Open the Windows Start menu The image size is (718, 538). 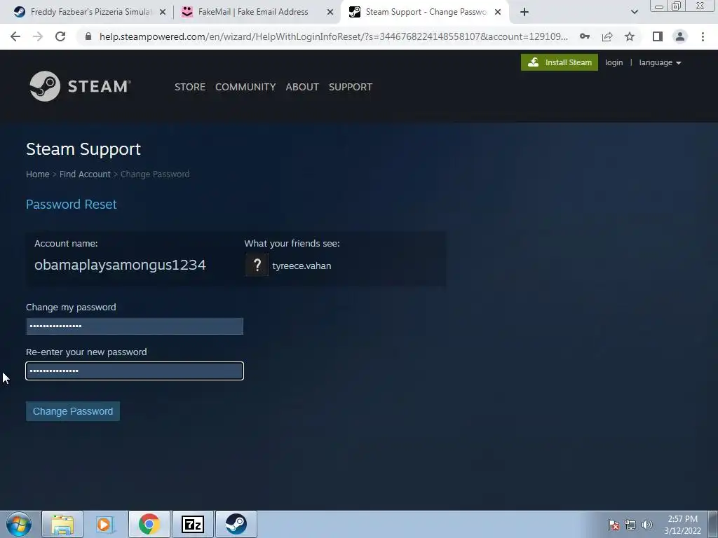coord(19,524)
